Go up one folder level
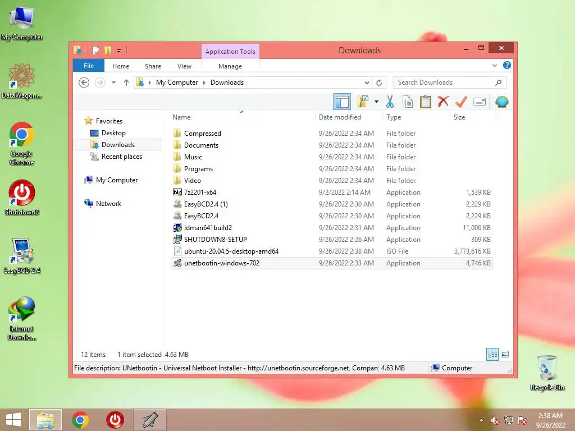Image resolution: width=575 pixels, height=431 pixels. click(126, 82)
